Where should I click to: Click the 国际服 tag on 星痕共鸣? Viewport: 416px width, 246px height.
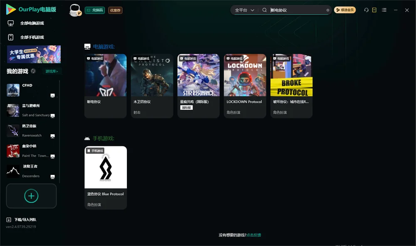(186, 108)
